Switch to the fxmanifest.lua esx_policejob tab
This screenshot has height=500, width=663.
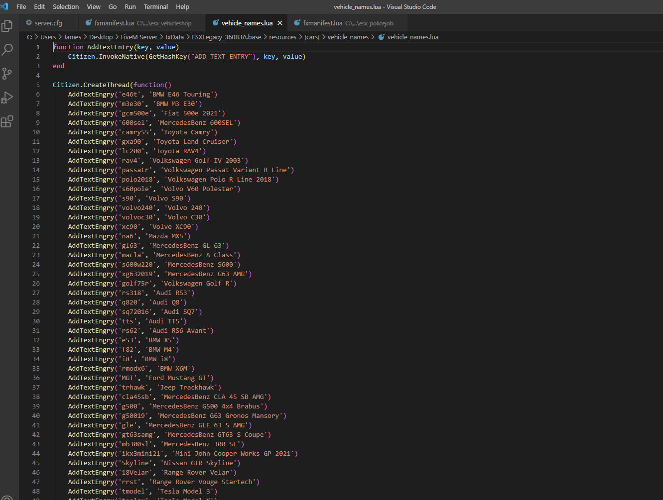(x=347, y=23)
